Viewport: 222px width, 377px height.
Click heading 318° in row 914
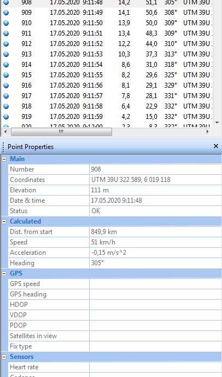pyautogui.click(x=171, y=65)
